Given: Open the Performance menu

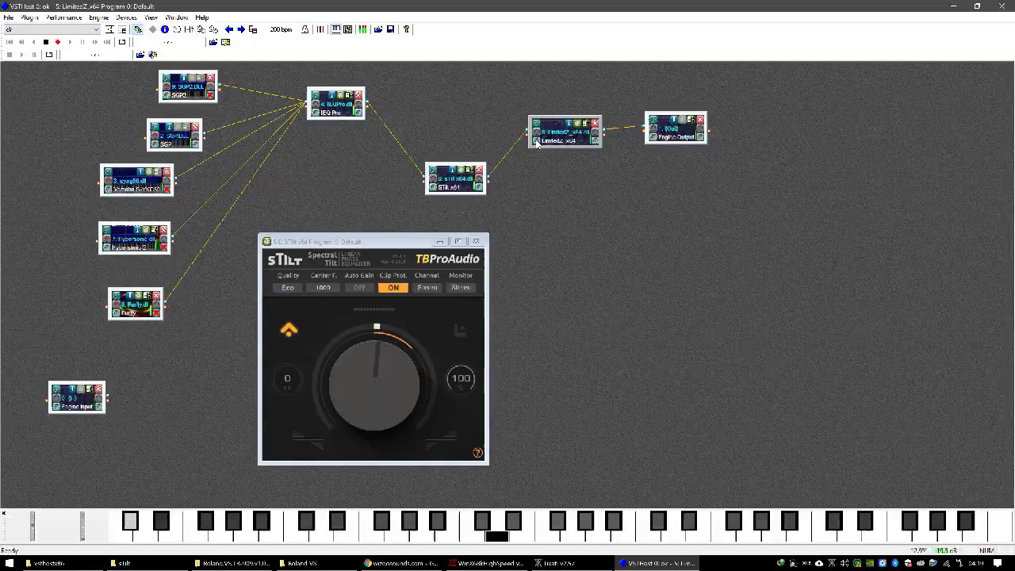Looking at the screenshot, I should (x=64, y=17).
